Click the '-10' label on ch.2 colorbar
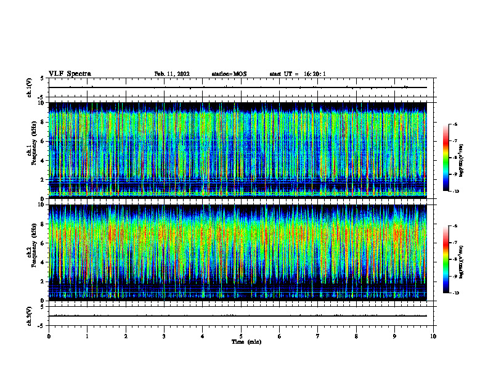The width and height of the screenshot is (488, 377). click(x=456, y=293)
